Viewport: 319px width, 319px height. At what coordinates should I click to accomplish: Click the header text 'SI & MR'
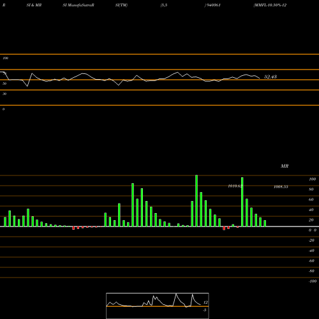pyautogui.click(x=34, y=5)
